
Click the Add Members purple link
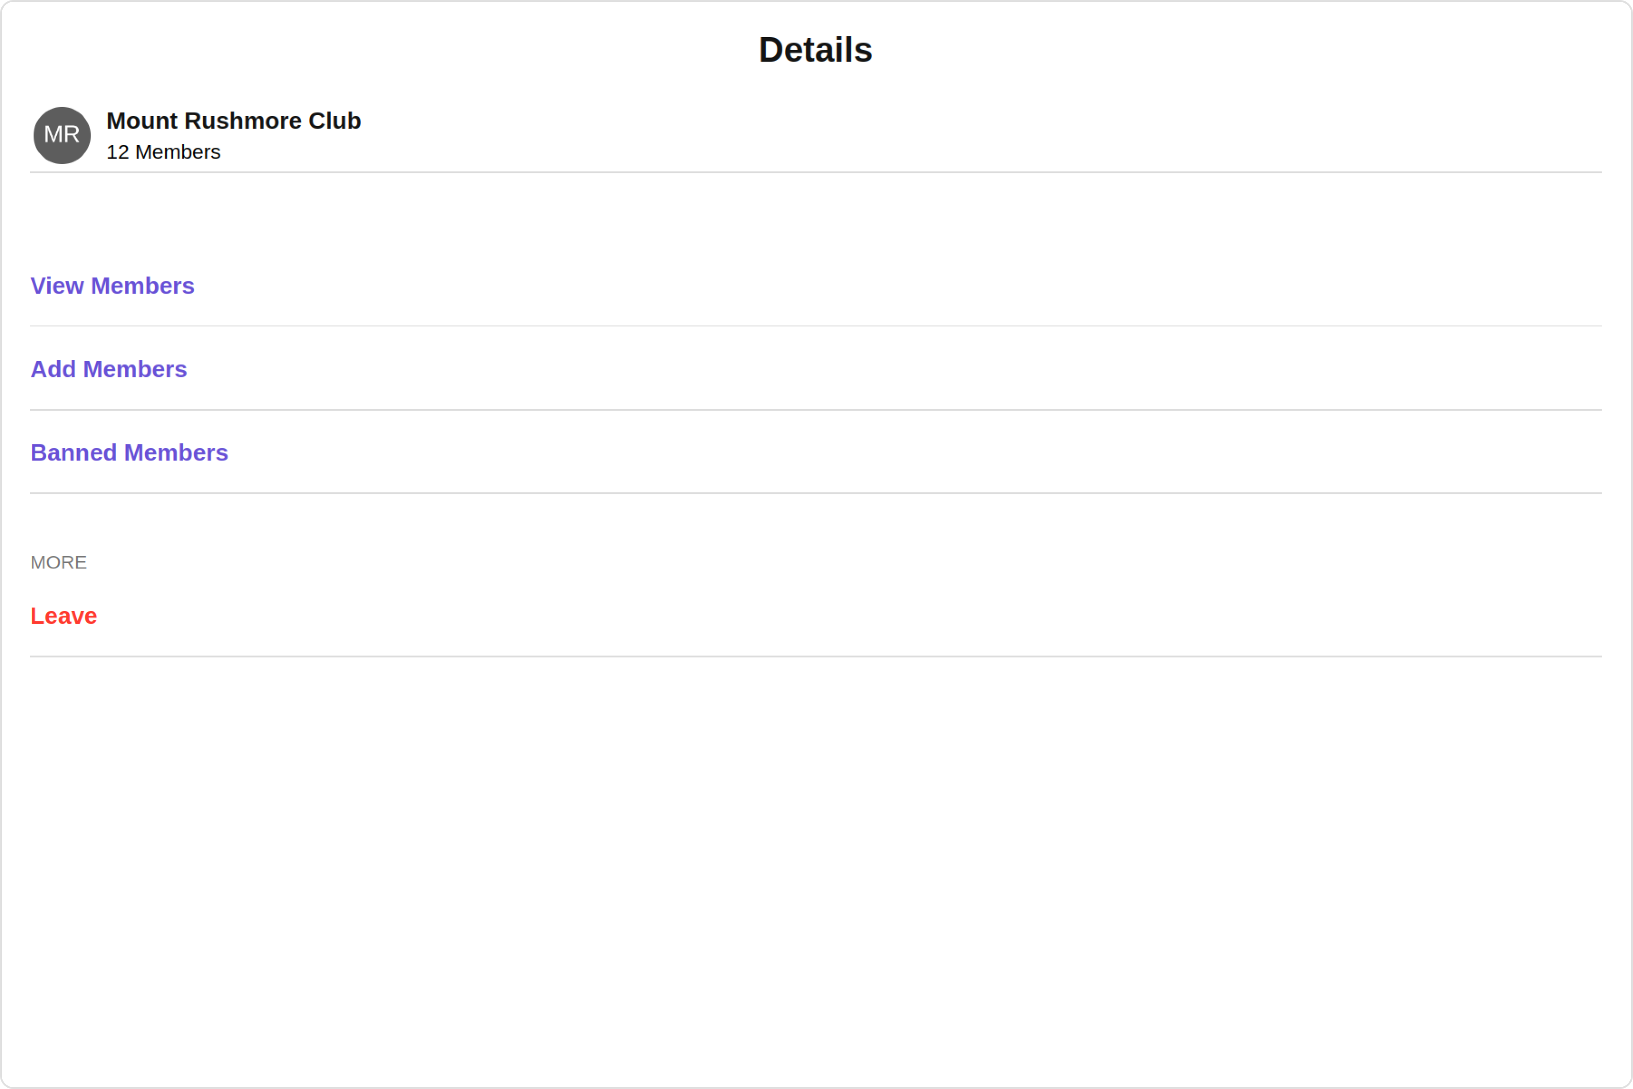tap(108, 369)
